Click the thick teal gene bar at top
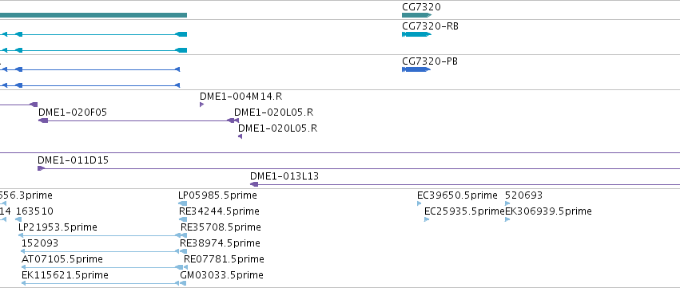680x288 pixels. (93, 15)
